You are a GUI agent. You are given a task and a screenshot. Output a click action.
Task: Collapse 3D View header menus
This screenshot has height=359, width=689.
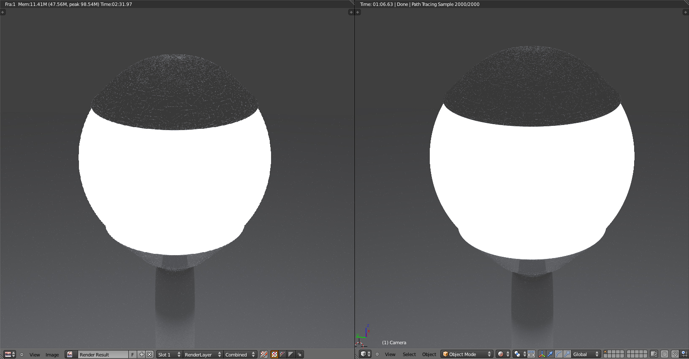(377, 354)
